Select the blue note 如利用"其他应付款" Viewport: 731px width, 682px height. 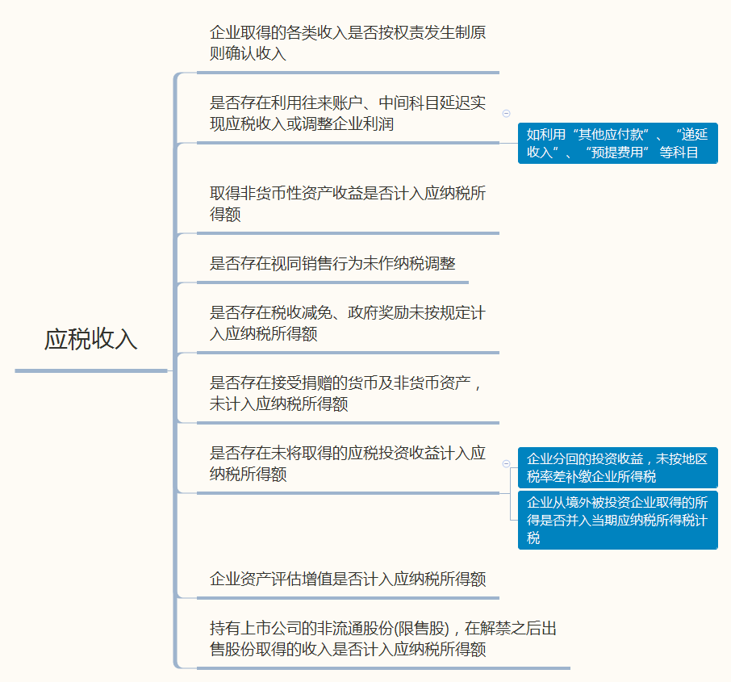point(618,143)
